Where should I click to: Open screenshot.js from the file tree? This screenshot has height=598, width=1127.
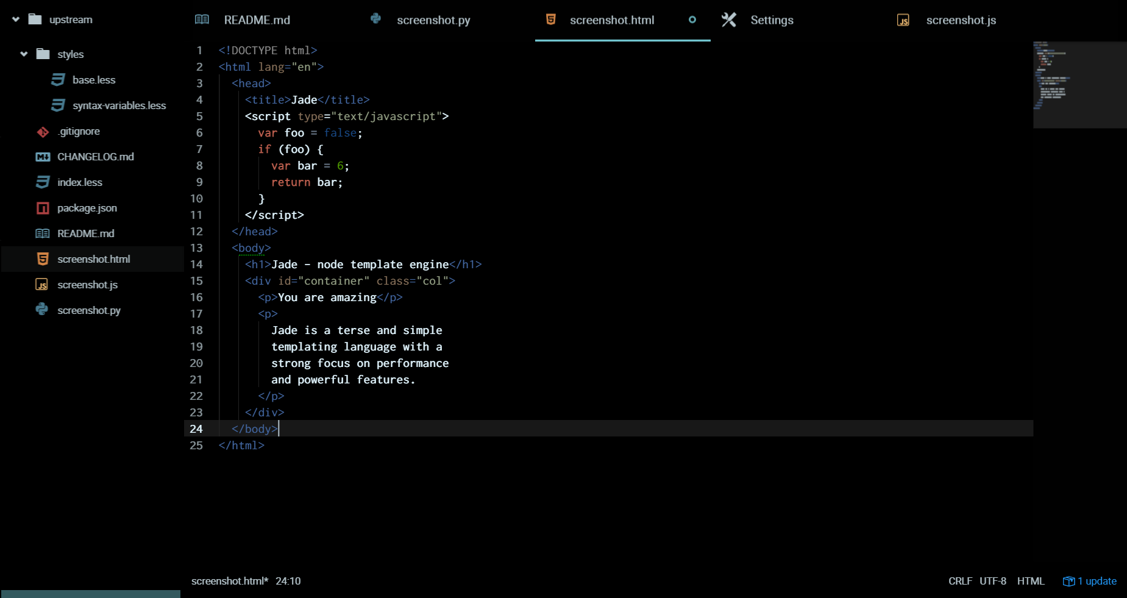point(88,285)
